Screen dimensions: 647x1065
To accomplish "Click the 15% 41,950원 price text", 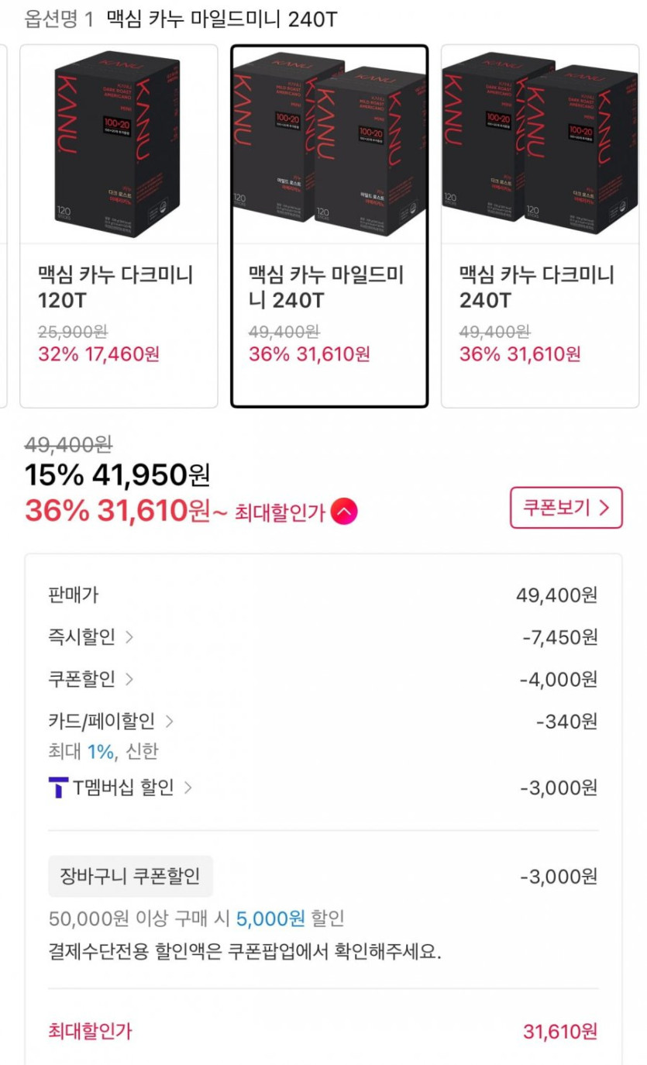I will point(117,474).
